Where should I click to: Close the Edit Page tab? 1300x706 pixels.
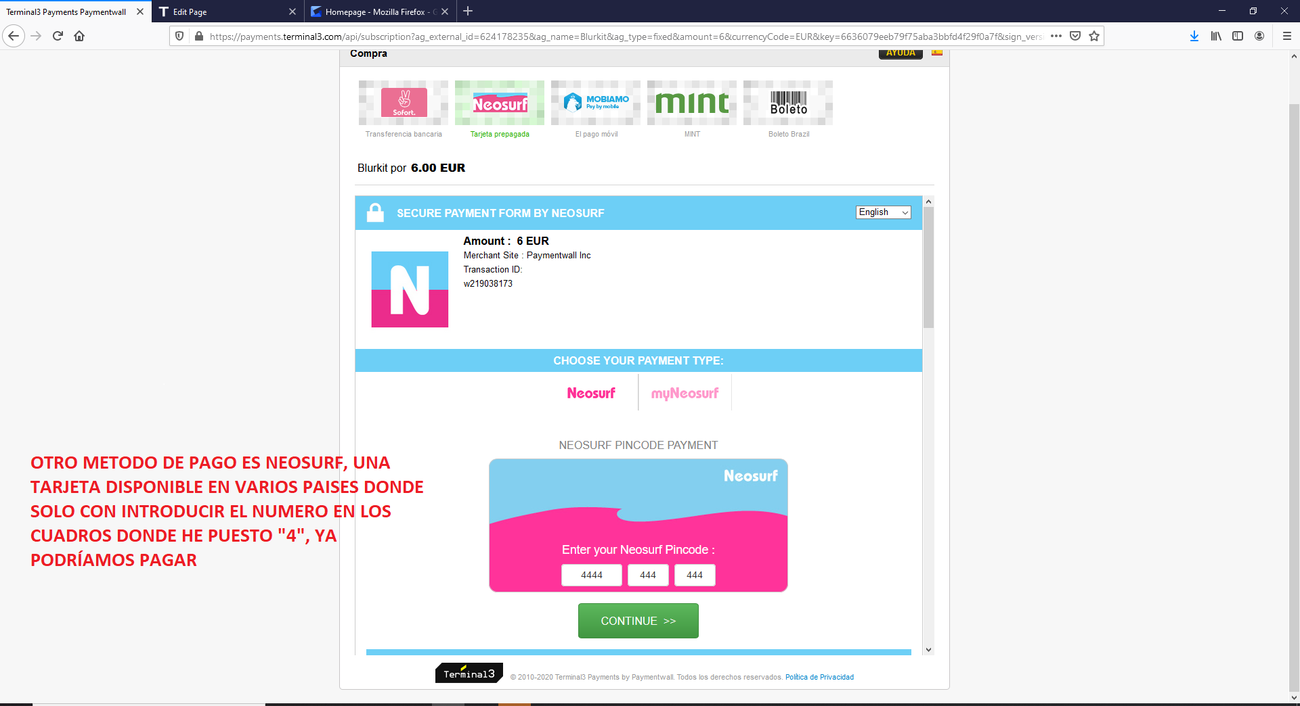tap(292, 11)
